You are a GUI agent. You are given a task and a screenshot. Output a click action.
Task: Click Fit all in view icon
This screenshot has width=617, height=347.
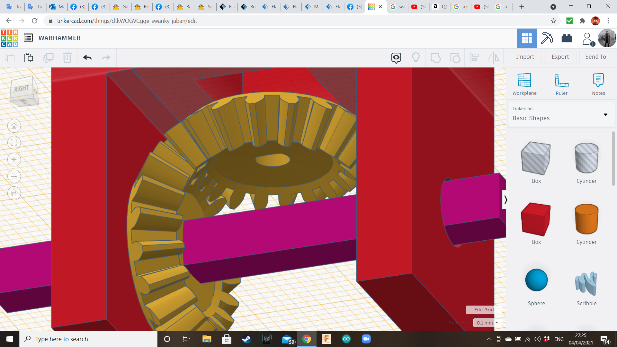click(14, 143)
